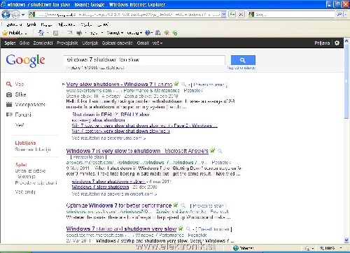
Task: Click star beside Microsoft Answers result
Action: click(212, 150)
